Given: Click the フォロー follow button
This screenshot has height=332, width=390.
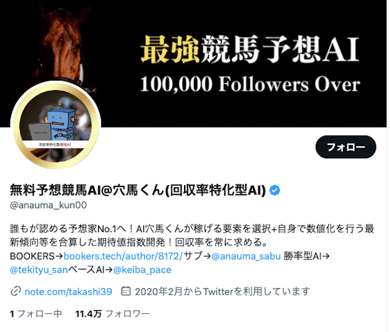Looking at the screenshot, I should tap(346, 147).
